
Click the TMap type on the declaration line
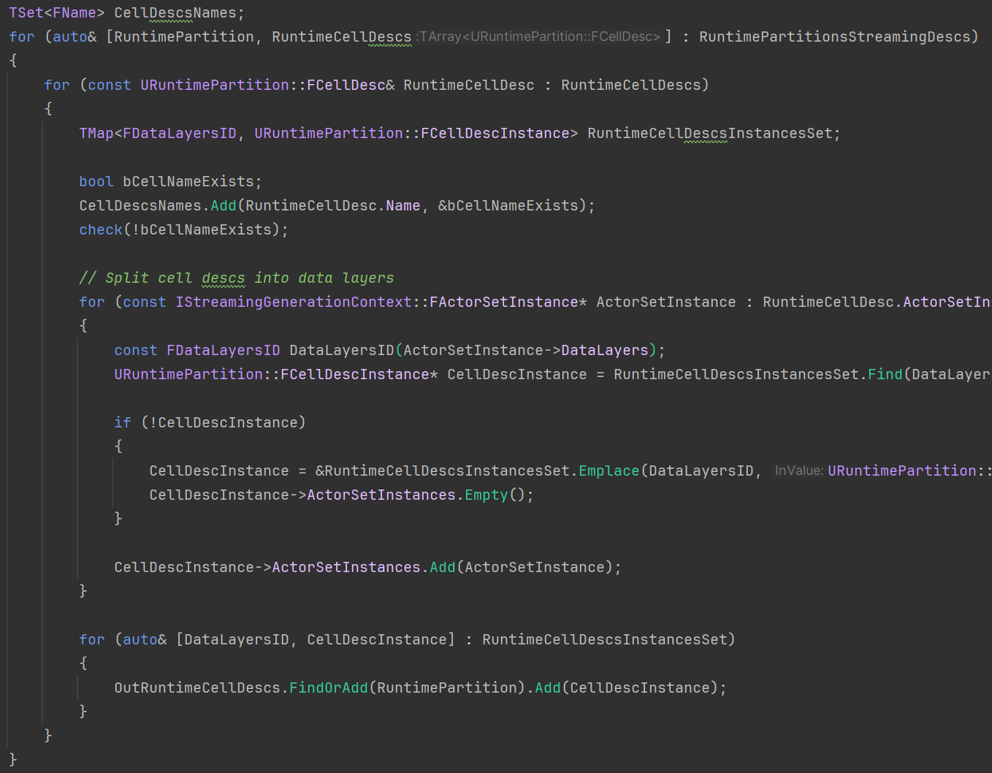pyautogui.click(x=96, y=133)
